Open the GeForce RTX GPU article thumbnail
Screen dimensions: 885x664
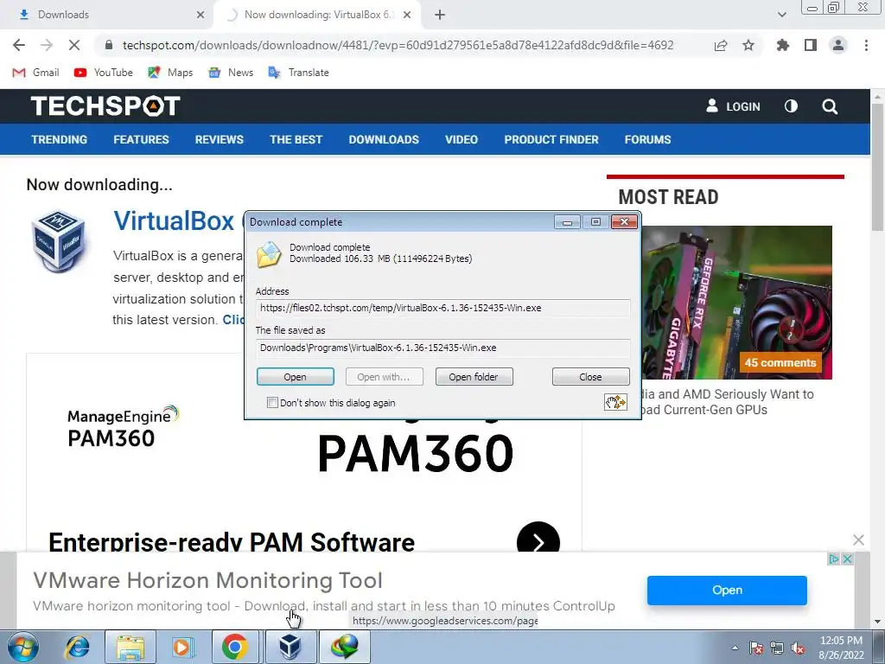coord(736,303)
